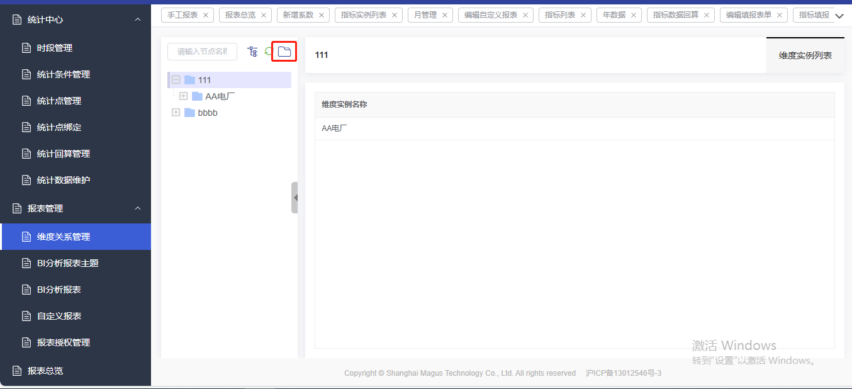This screenshot has height=389, width=852.
Task: Open the tab overflow dropdown arrow
Action: coord(839,16)
